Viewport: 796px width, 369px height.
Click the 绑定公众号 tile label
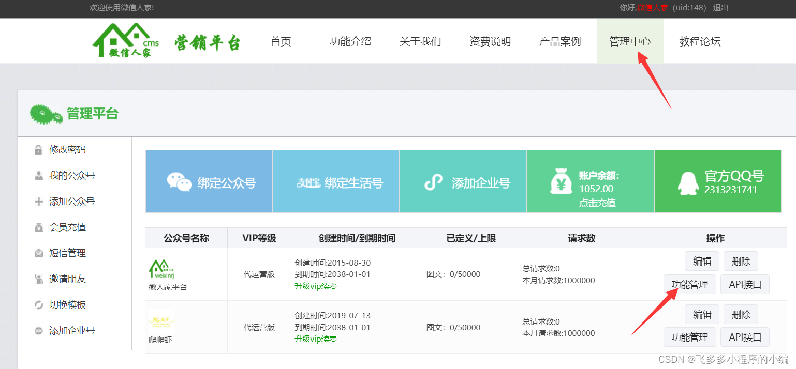coord(227,183)
